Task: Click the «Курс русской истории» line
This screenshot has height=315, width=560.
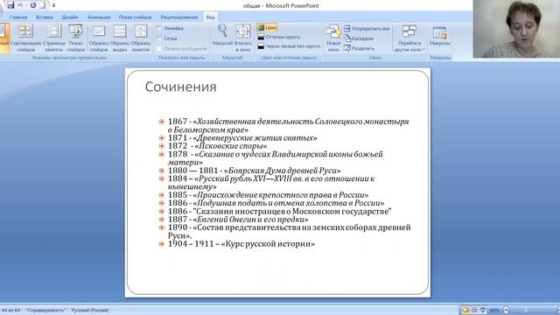Action: pyautogui.click(x=241, y=244)
